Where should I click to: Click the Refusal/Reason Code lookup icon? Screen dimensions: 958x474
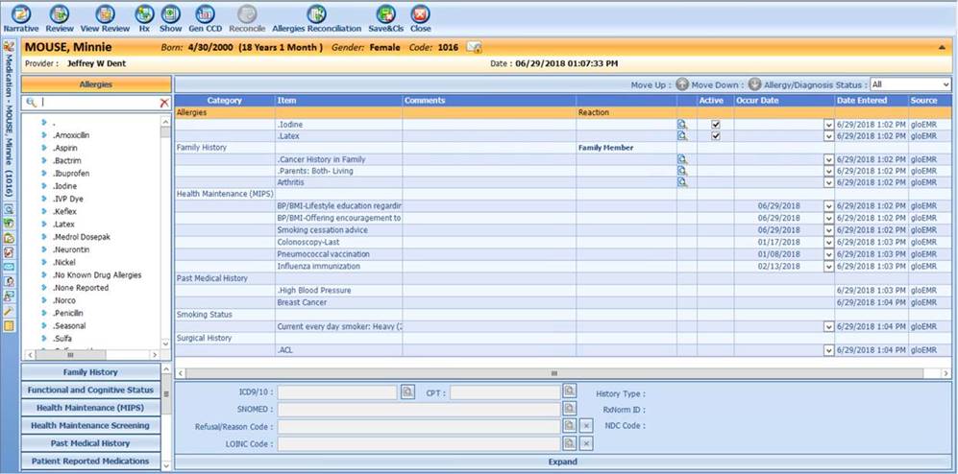tap(570, 426)
